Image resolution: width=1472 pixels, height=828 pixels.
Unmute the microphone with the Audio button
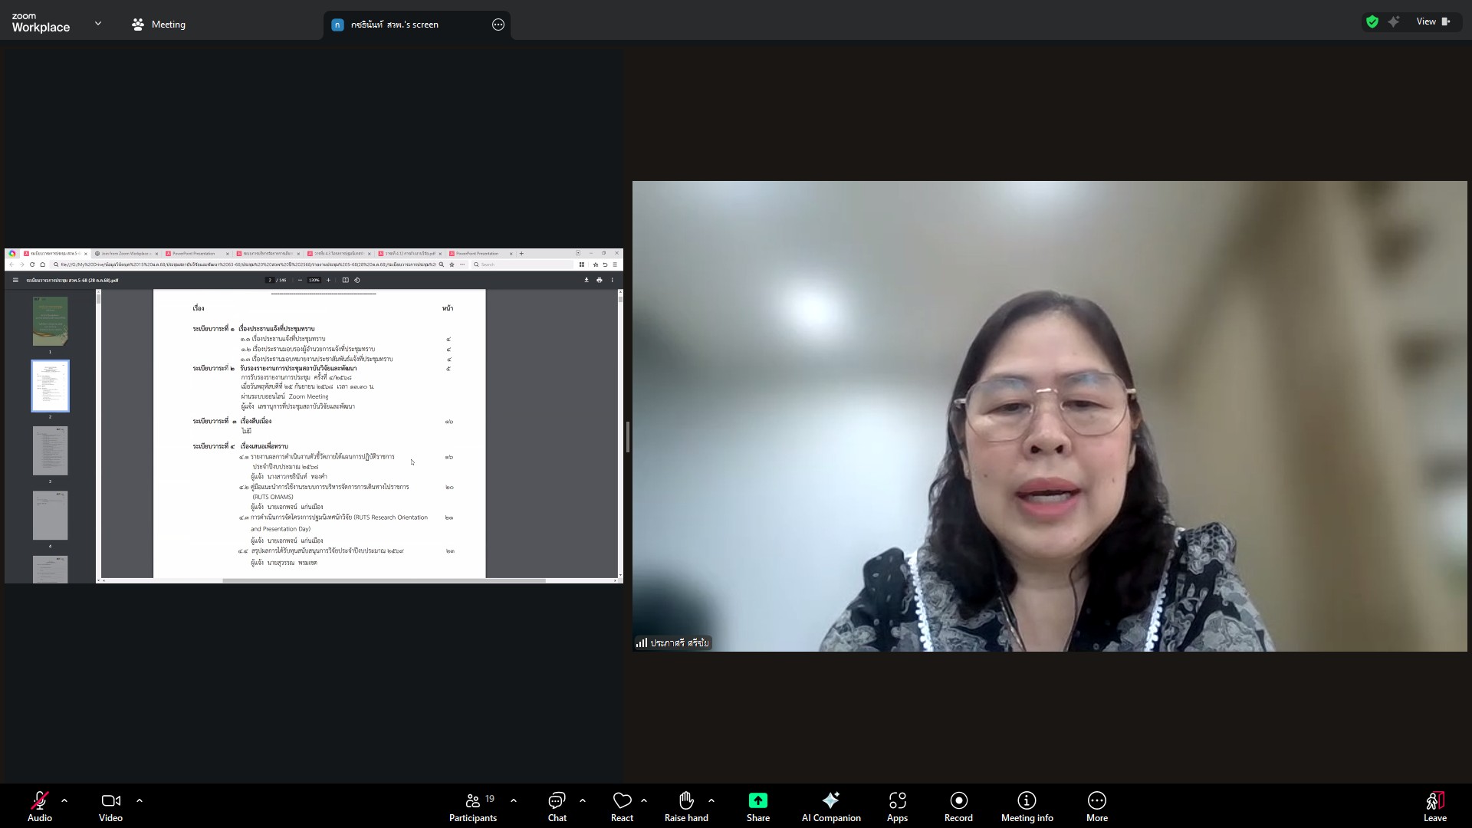40,806
